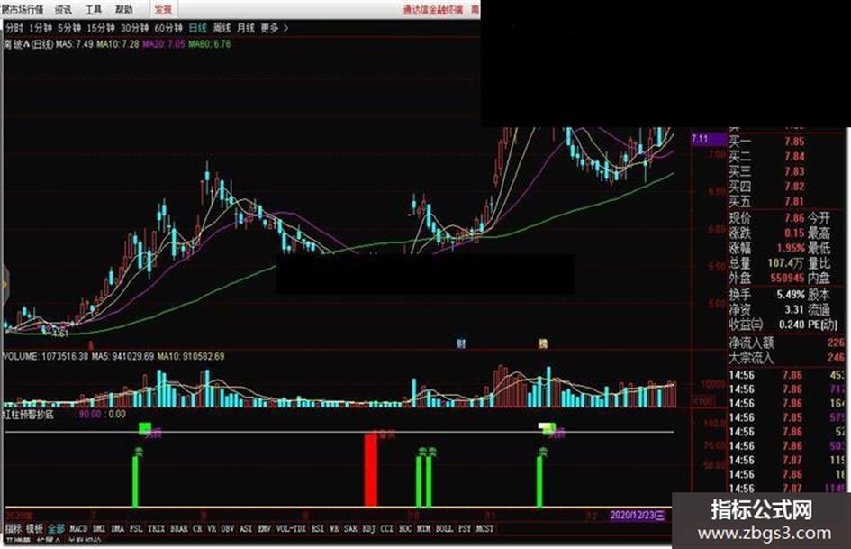Switch the indicator to VR
Screen dimensions: 851x549
[x=212, y=528]
